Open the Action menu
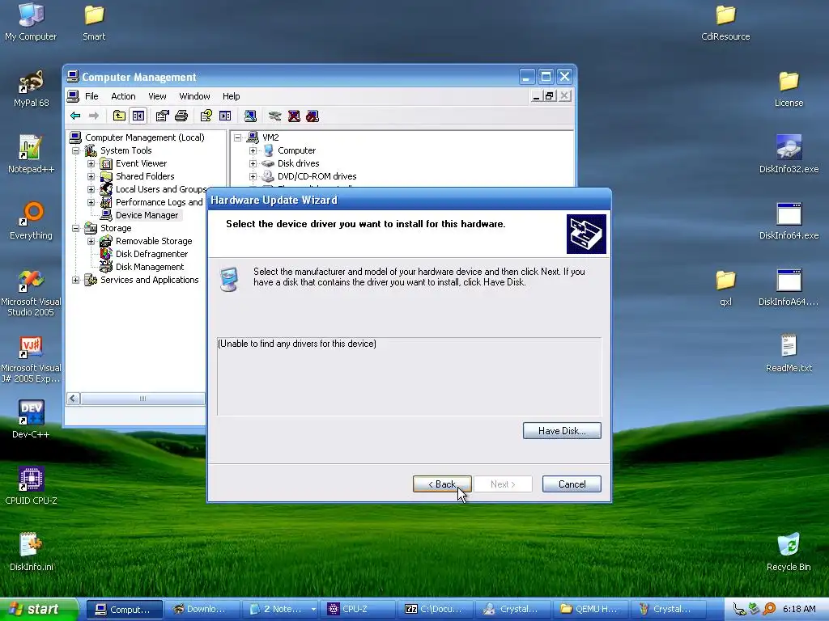Viewport: 829px width, 621px height. point(123,96)
